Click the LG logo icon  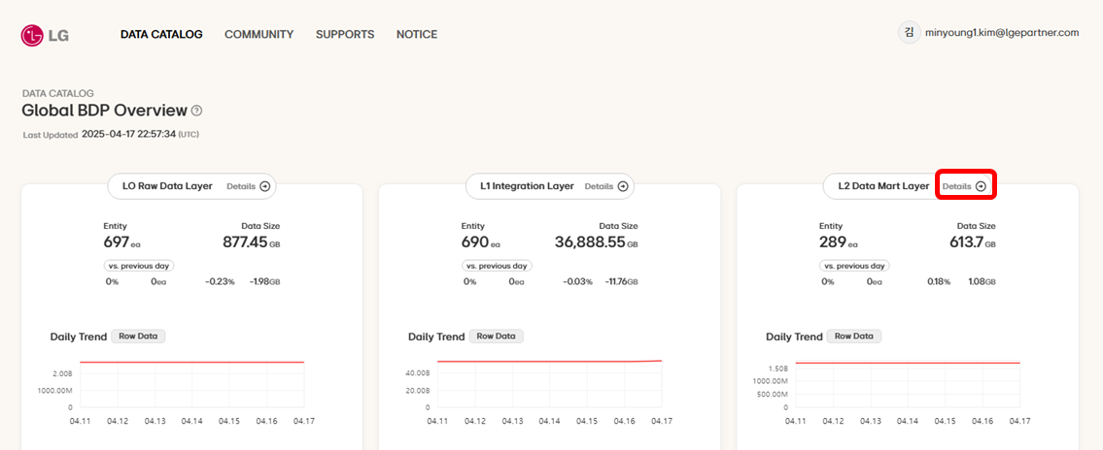[34, 35]
